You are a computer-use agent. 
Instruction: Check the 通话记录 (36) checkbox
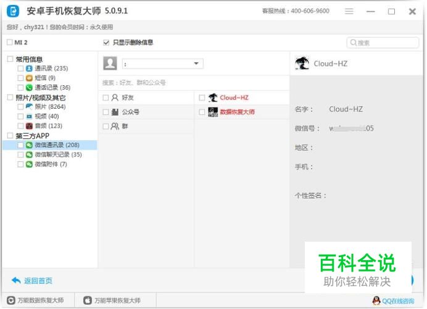tap(20, 88)
